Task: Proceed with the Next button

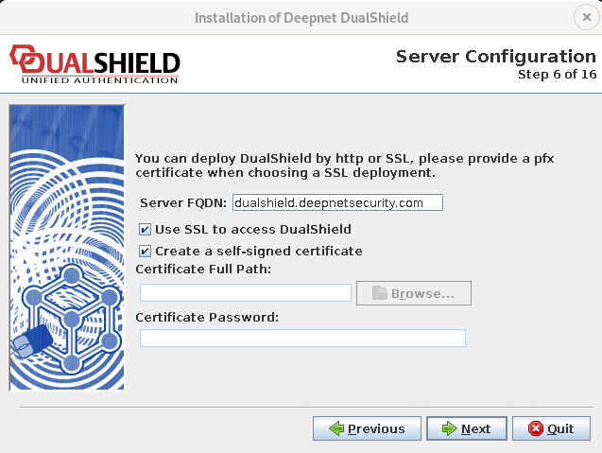Action: click(466, 428)
